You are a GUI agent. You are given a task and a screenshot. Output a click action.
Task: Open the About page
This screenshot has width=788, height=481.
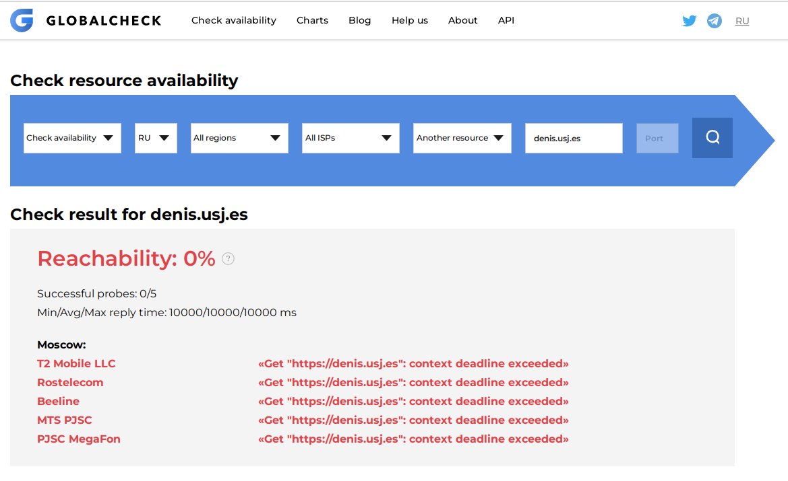click(x=463, y=21)
